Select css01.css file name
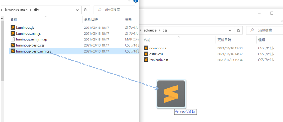283x122 pixels. coord(156,54)
